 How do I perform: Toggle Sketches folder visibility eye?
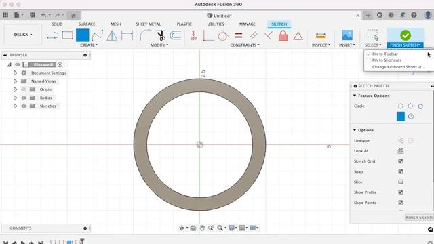coord(24,106)
